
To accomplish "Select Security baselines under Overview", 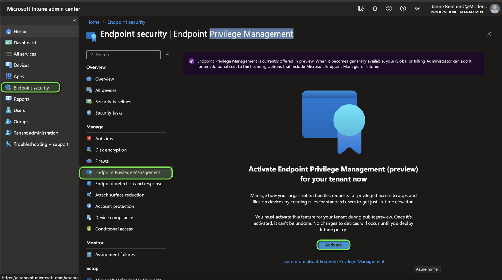I will 113,102.
